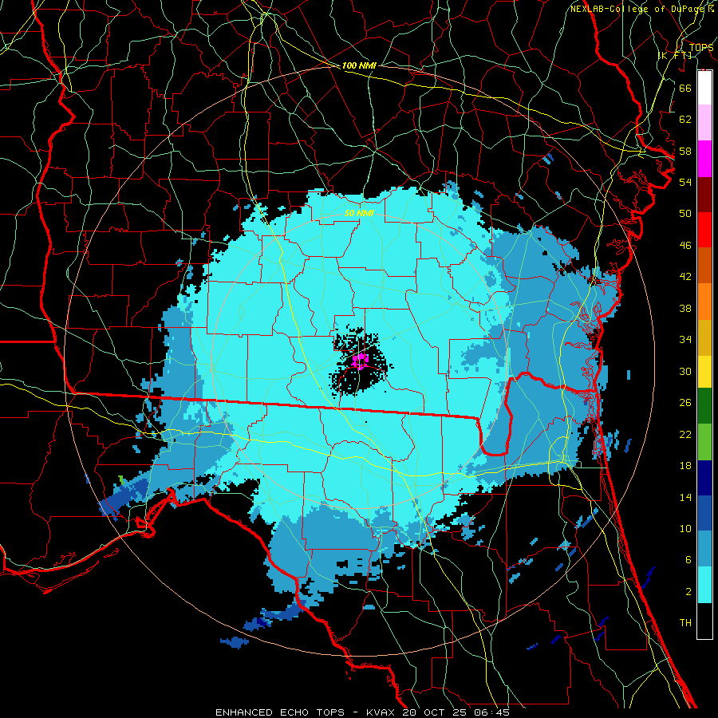Click the ENHANCED ECHO TOPS title text
This screenshot has width=718, height=718.
279,712
